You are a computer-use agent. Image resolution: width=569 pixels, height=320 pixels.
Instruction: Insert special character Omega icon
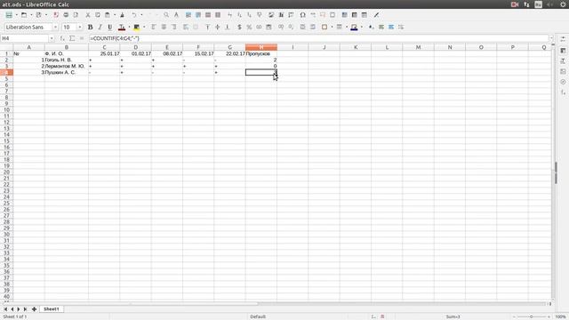(302, 15)
